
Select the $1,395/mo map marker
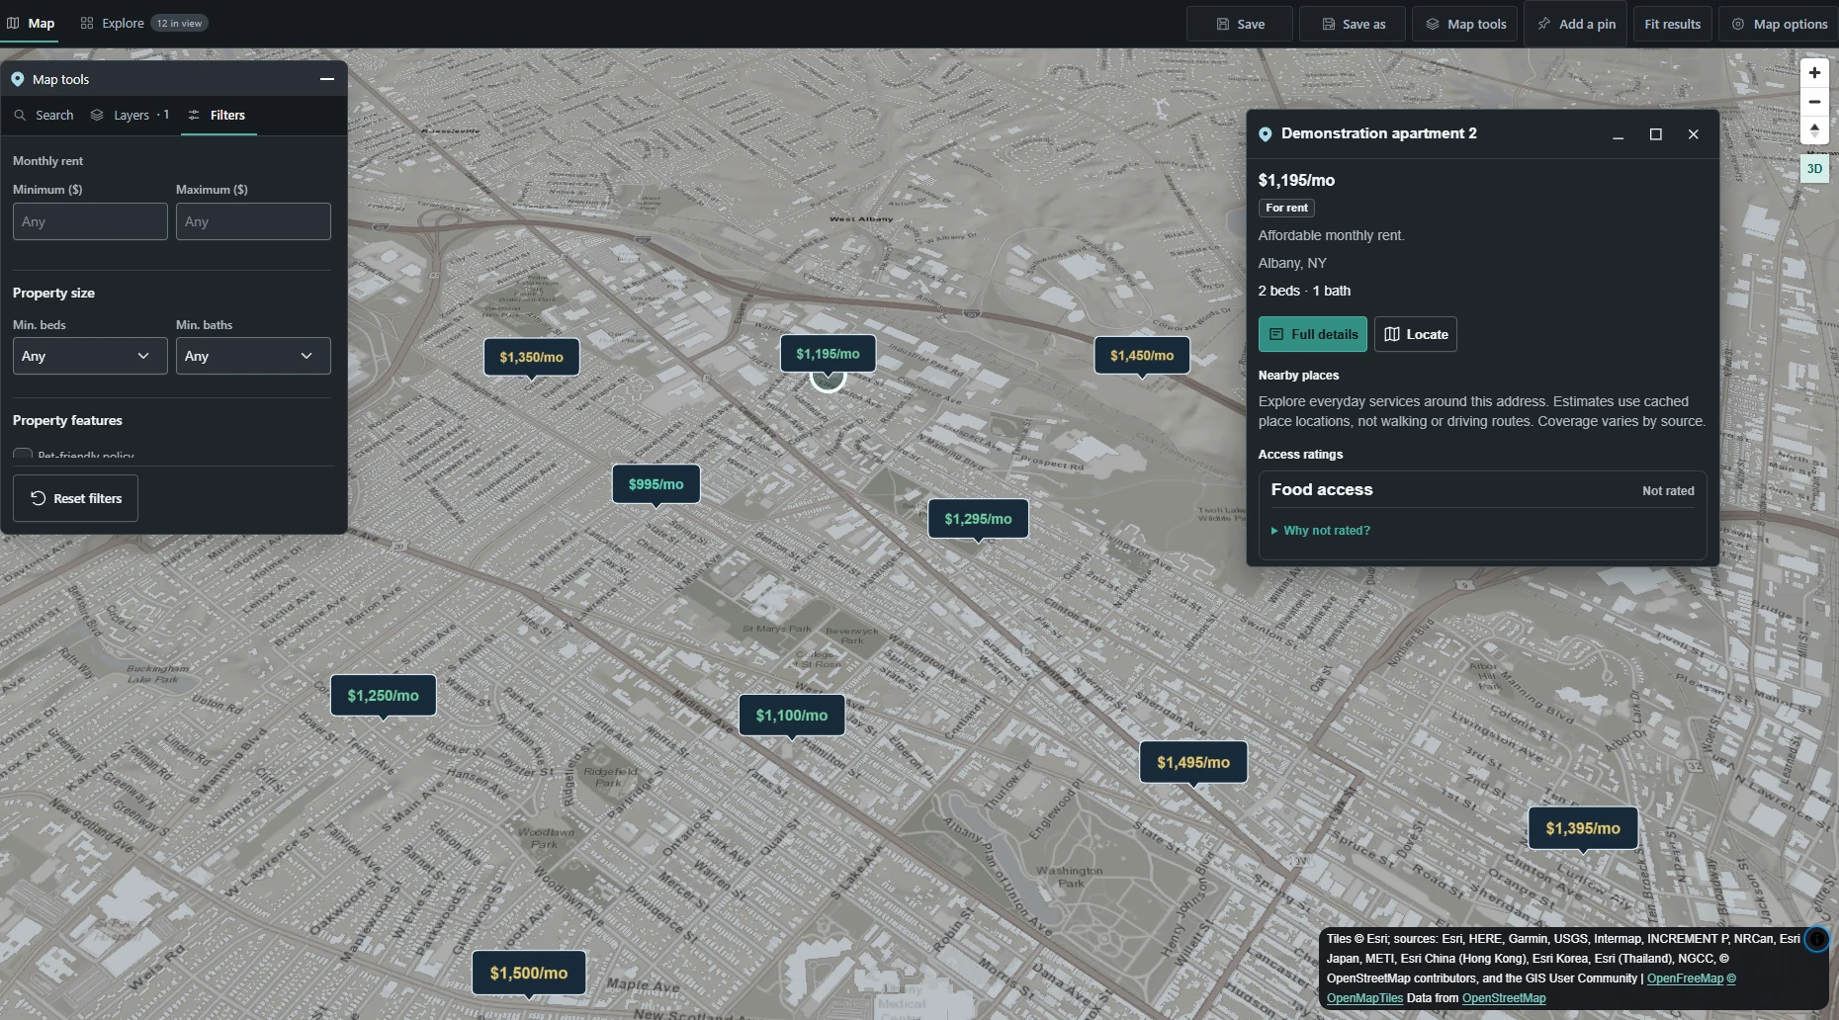point(1583,828)
